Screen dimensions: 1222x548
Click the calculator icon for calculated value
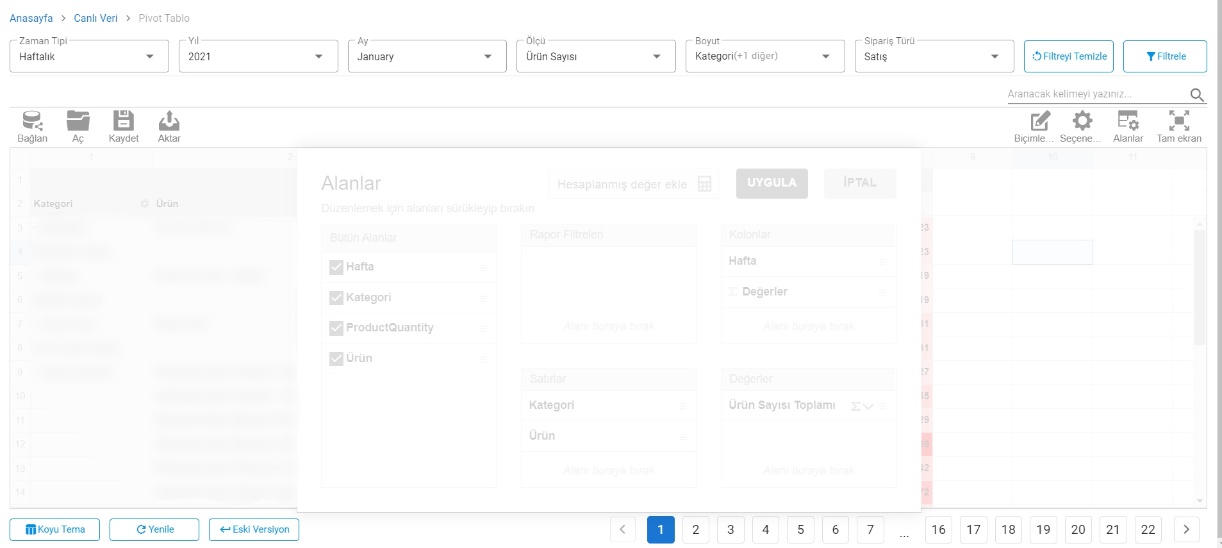click(704, 184)
